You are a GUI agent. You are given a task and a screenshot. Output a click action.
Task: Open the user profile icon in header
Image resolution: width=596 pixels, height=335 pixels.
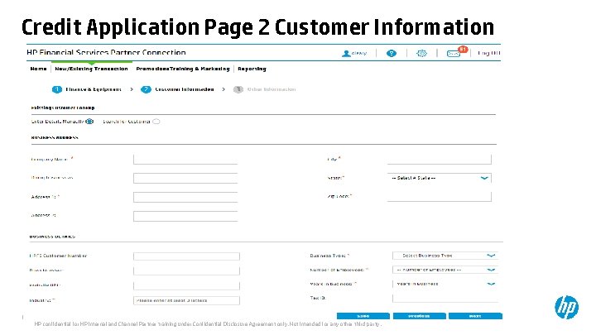click(x=346, y=54)
